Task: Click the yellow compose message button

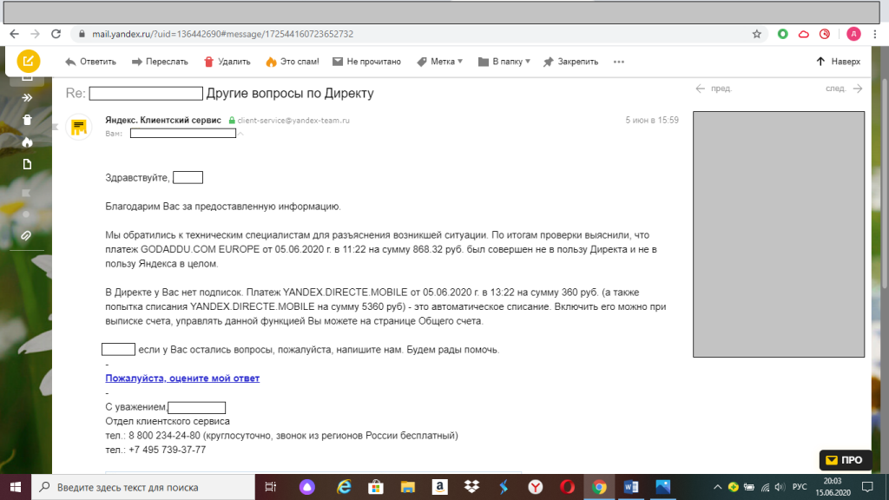Action: pos(28,62)
